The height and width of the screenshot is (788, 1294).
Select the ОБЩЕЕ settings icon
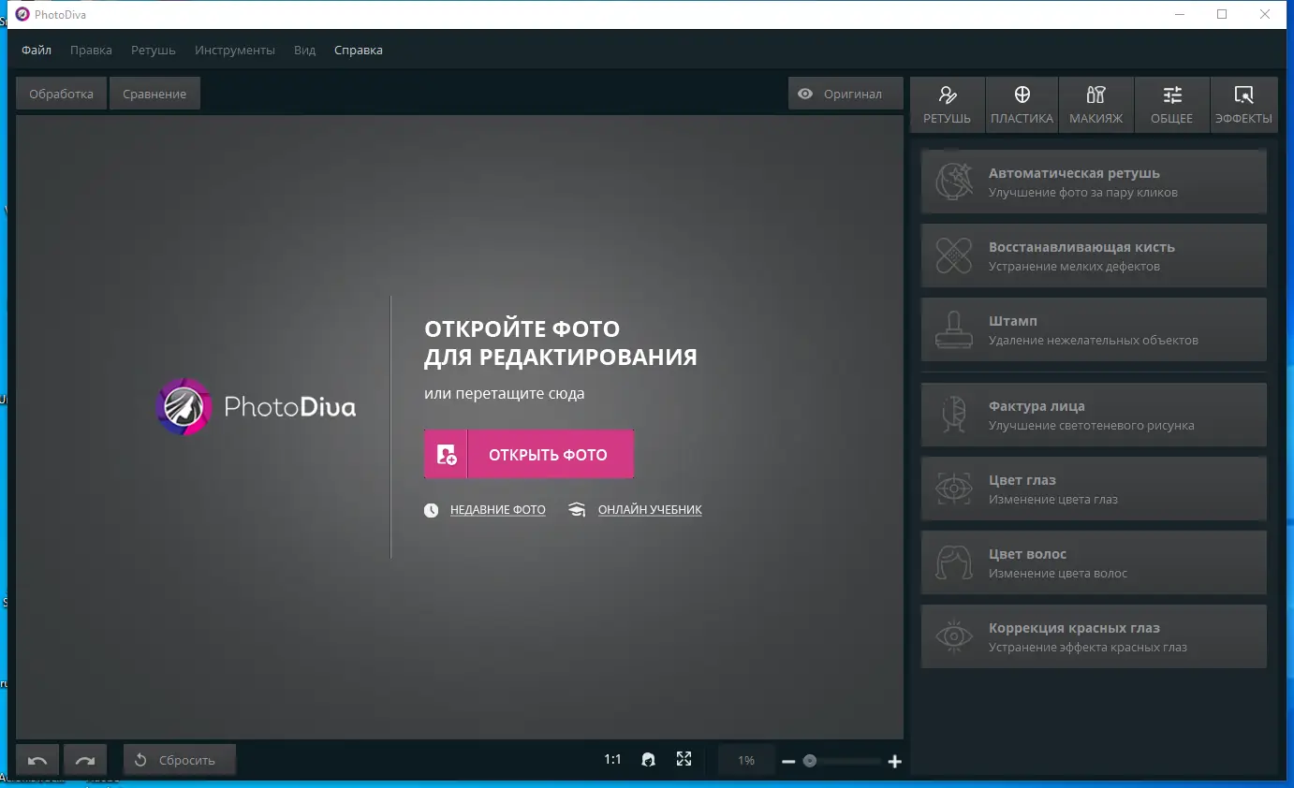coord(1171,103)
